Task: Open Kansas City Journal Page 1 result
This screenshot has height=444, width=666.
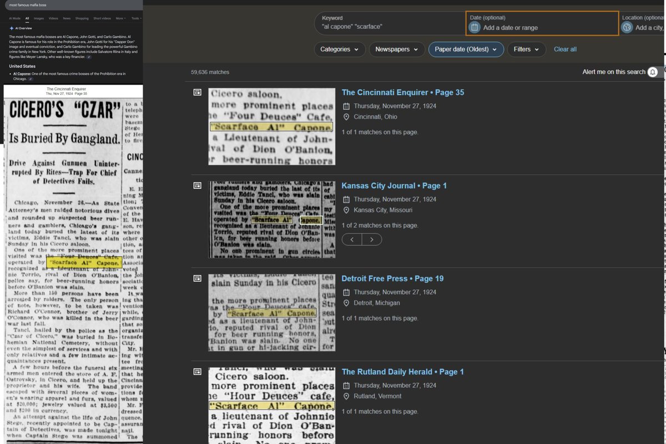Action: click(x=394, y=185)
